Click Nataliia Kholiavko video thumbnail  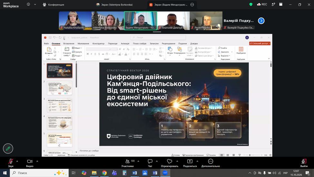click(75, 21)
